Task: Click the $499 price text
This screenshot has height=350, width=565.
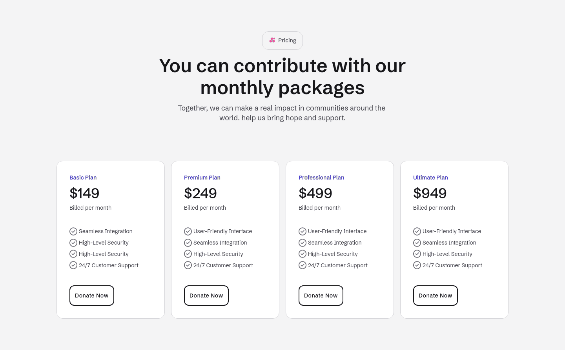Action: point(315,193)
